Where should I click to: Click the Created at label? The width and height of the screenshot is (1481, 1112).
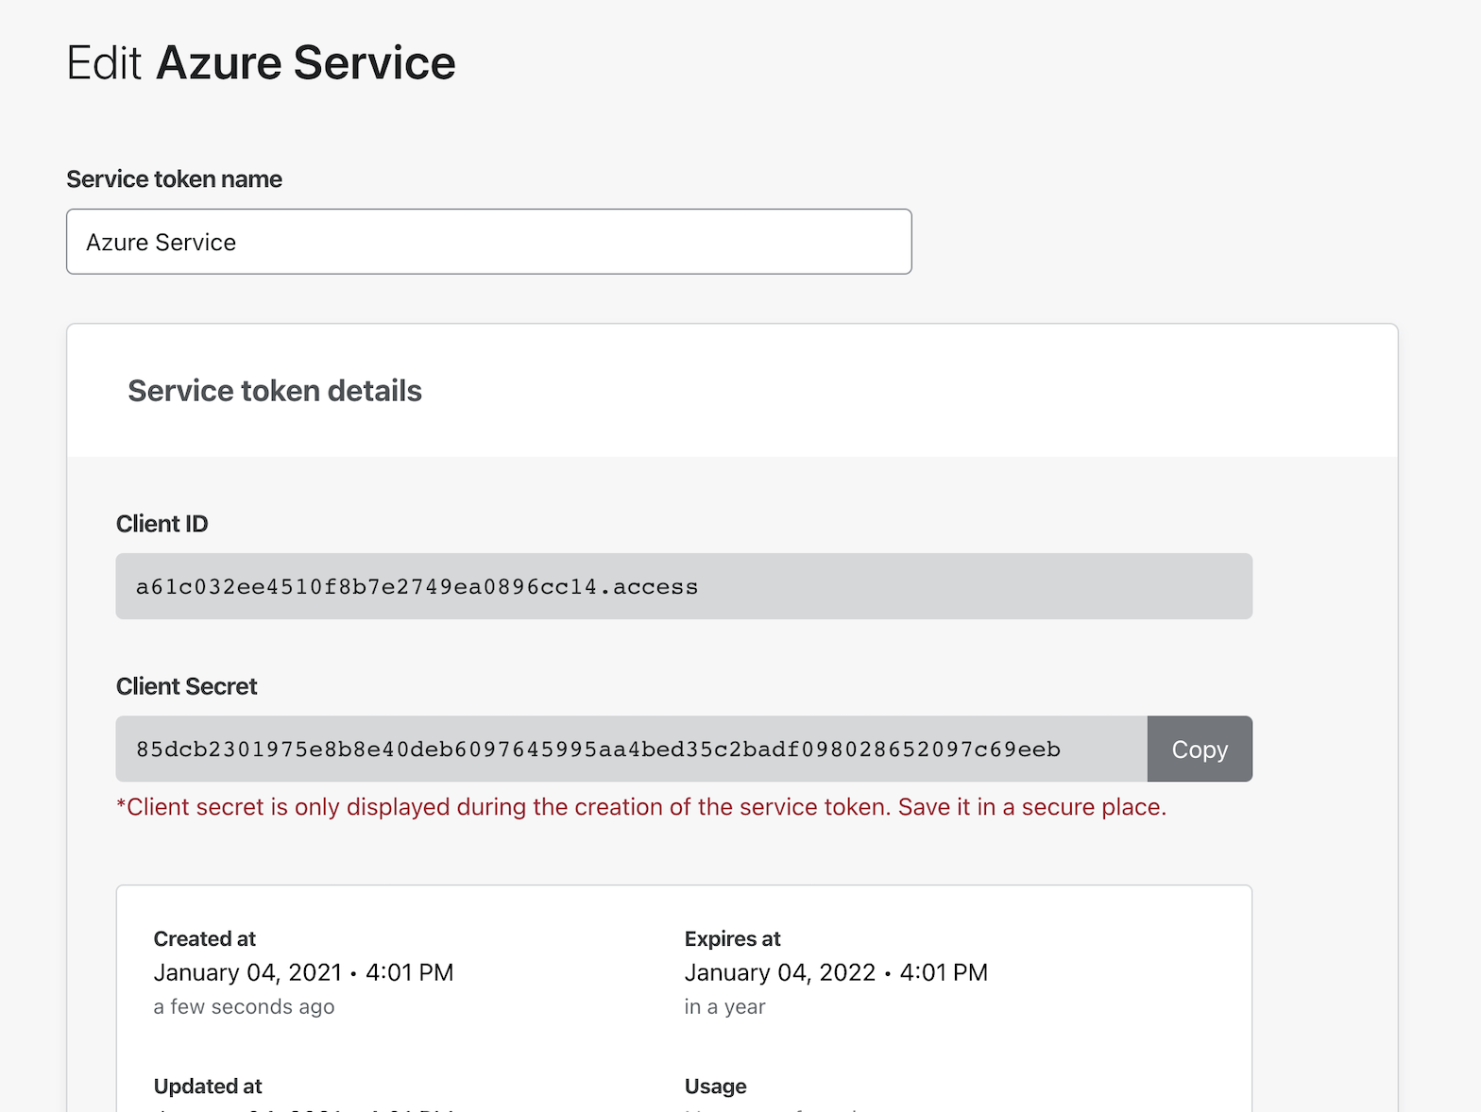point(204,938)
